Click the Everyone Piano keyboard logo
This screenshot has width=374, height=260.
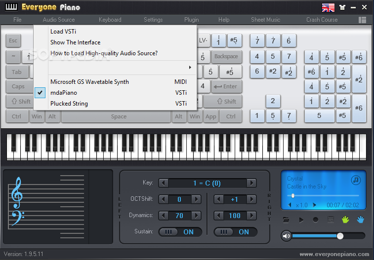tap(11, 7)
